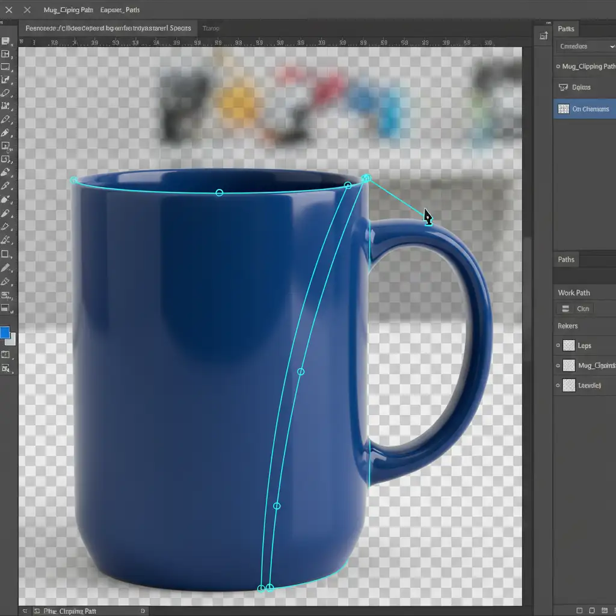
Task: Switch to the upper Paths panel tab
Action: coord(566,29)
